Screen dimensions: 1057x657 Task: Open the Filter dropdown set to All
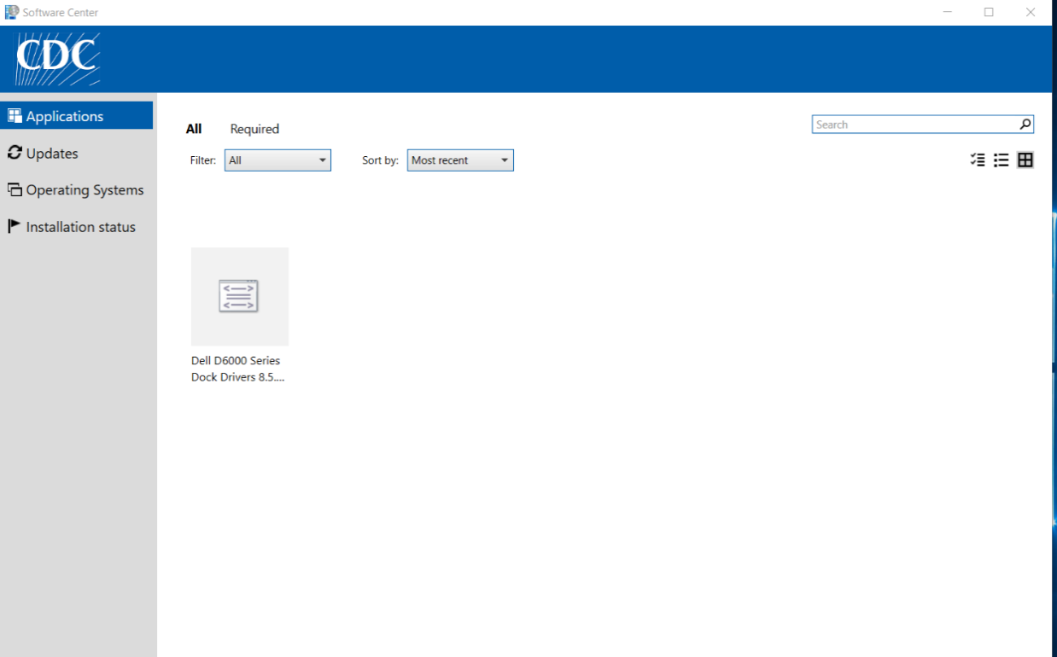click(277, 160)
